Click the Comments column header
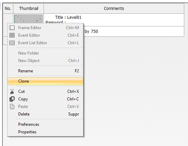188x146 pixels. 114,8
